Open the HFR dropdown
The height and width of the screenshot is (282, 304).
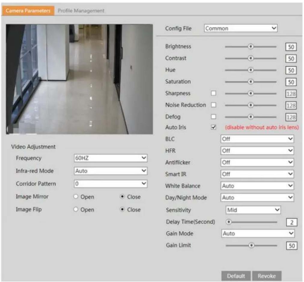[x=257, y=151]
